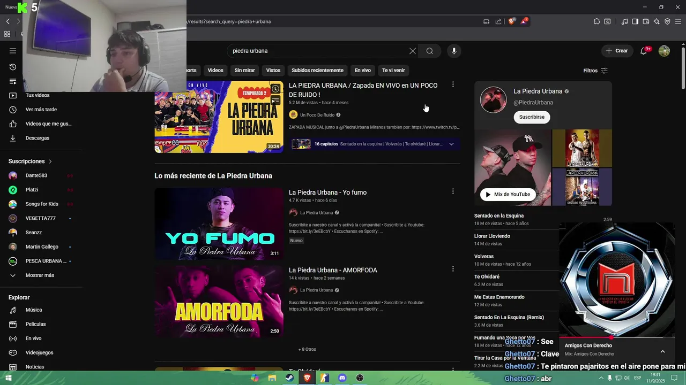Screen dimensions: 686x385
Task: Play Me Estas Enamorando track
Action: [x=499, y=297]
